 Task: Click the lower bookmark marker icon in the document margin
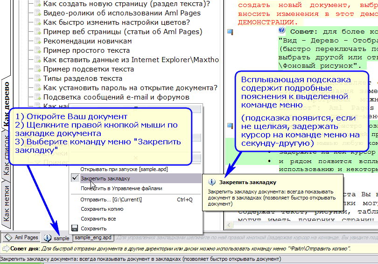click(x=230, y=125)
